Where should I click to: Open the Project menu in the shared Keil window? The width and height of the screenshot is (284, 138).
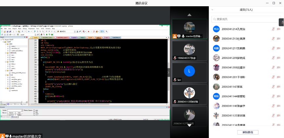14,28
